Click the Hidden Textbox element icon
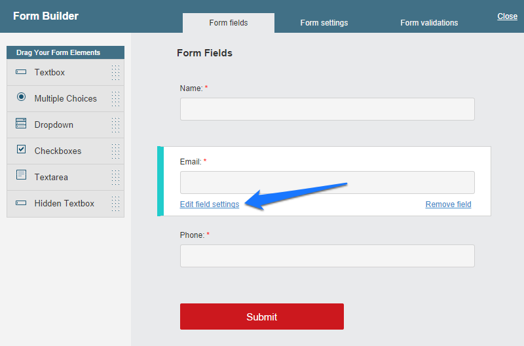Image resolution: width=524 pixels, height=346 pixels. [x=21, y=203]
